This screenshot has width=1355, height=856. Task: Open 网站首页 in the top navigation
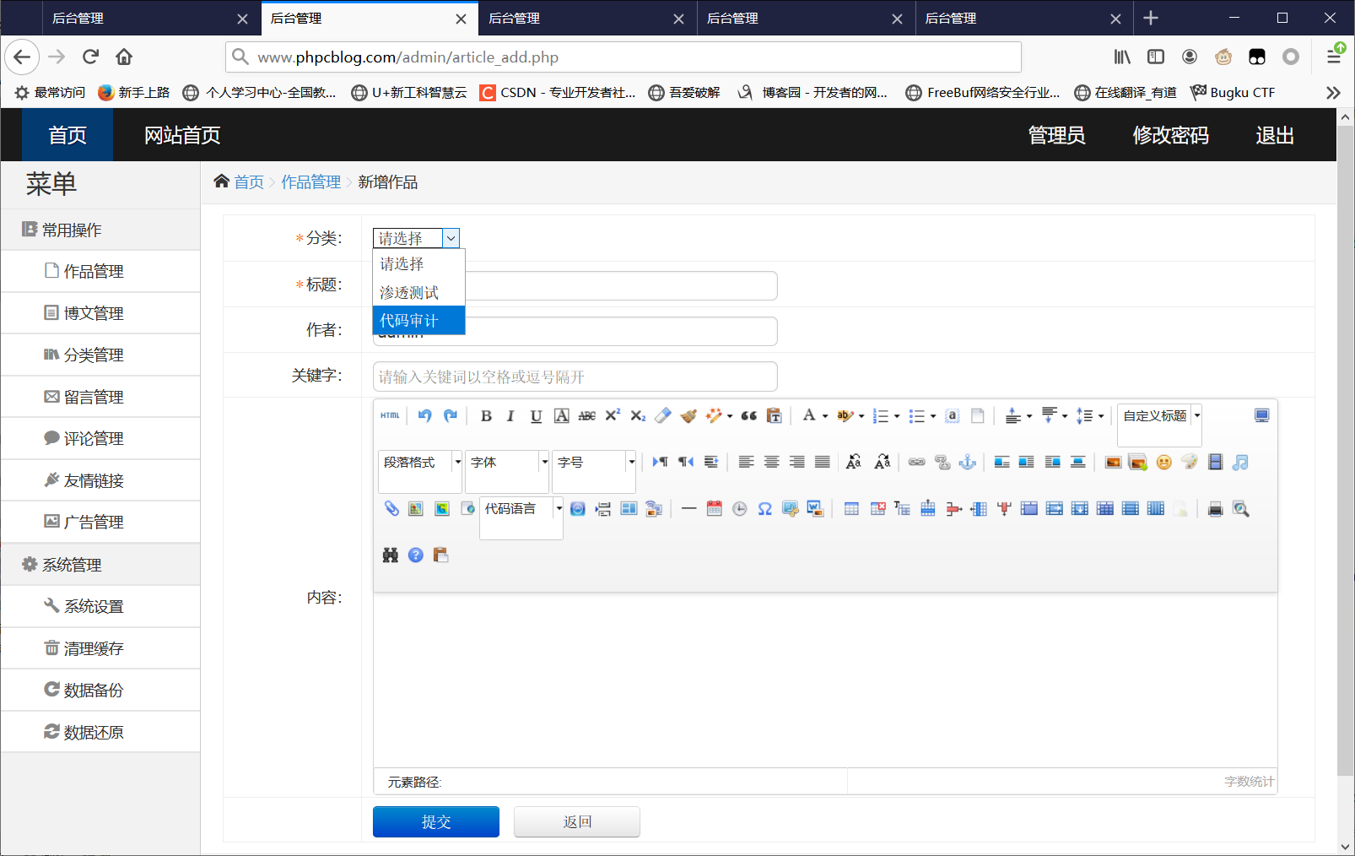(182, 135)
